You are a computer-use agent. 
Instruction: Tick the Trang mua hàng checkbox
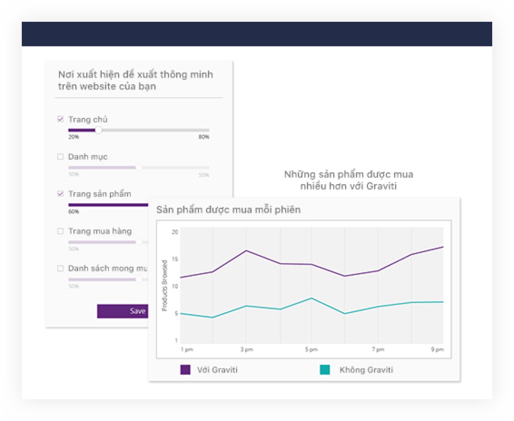[60, 231]
